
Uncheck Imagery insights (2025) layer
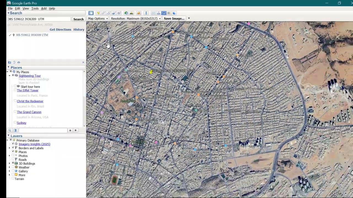pos(13,144)
